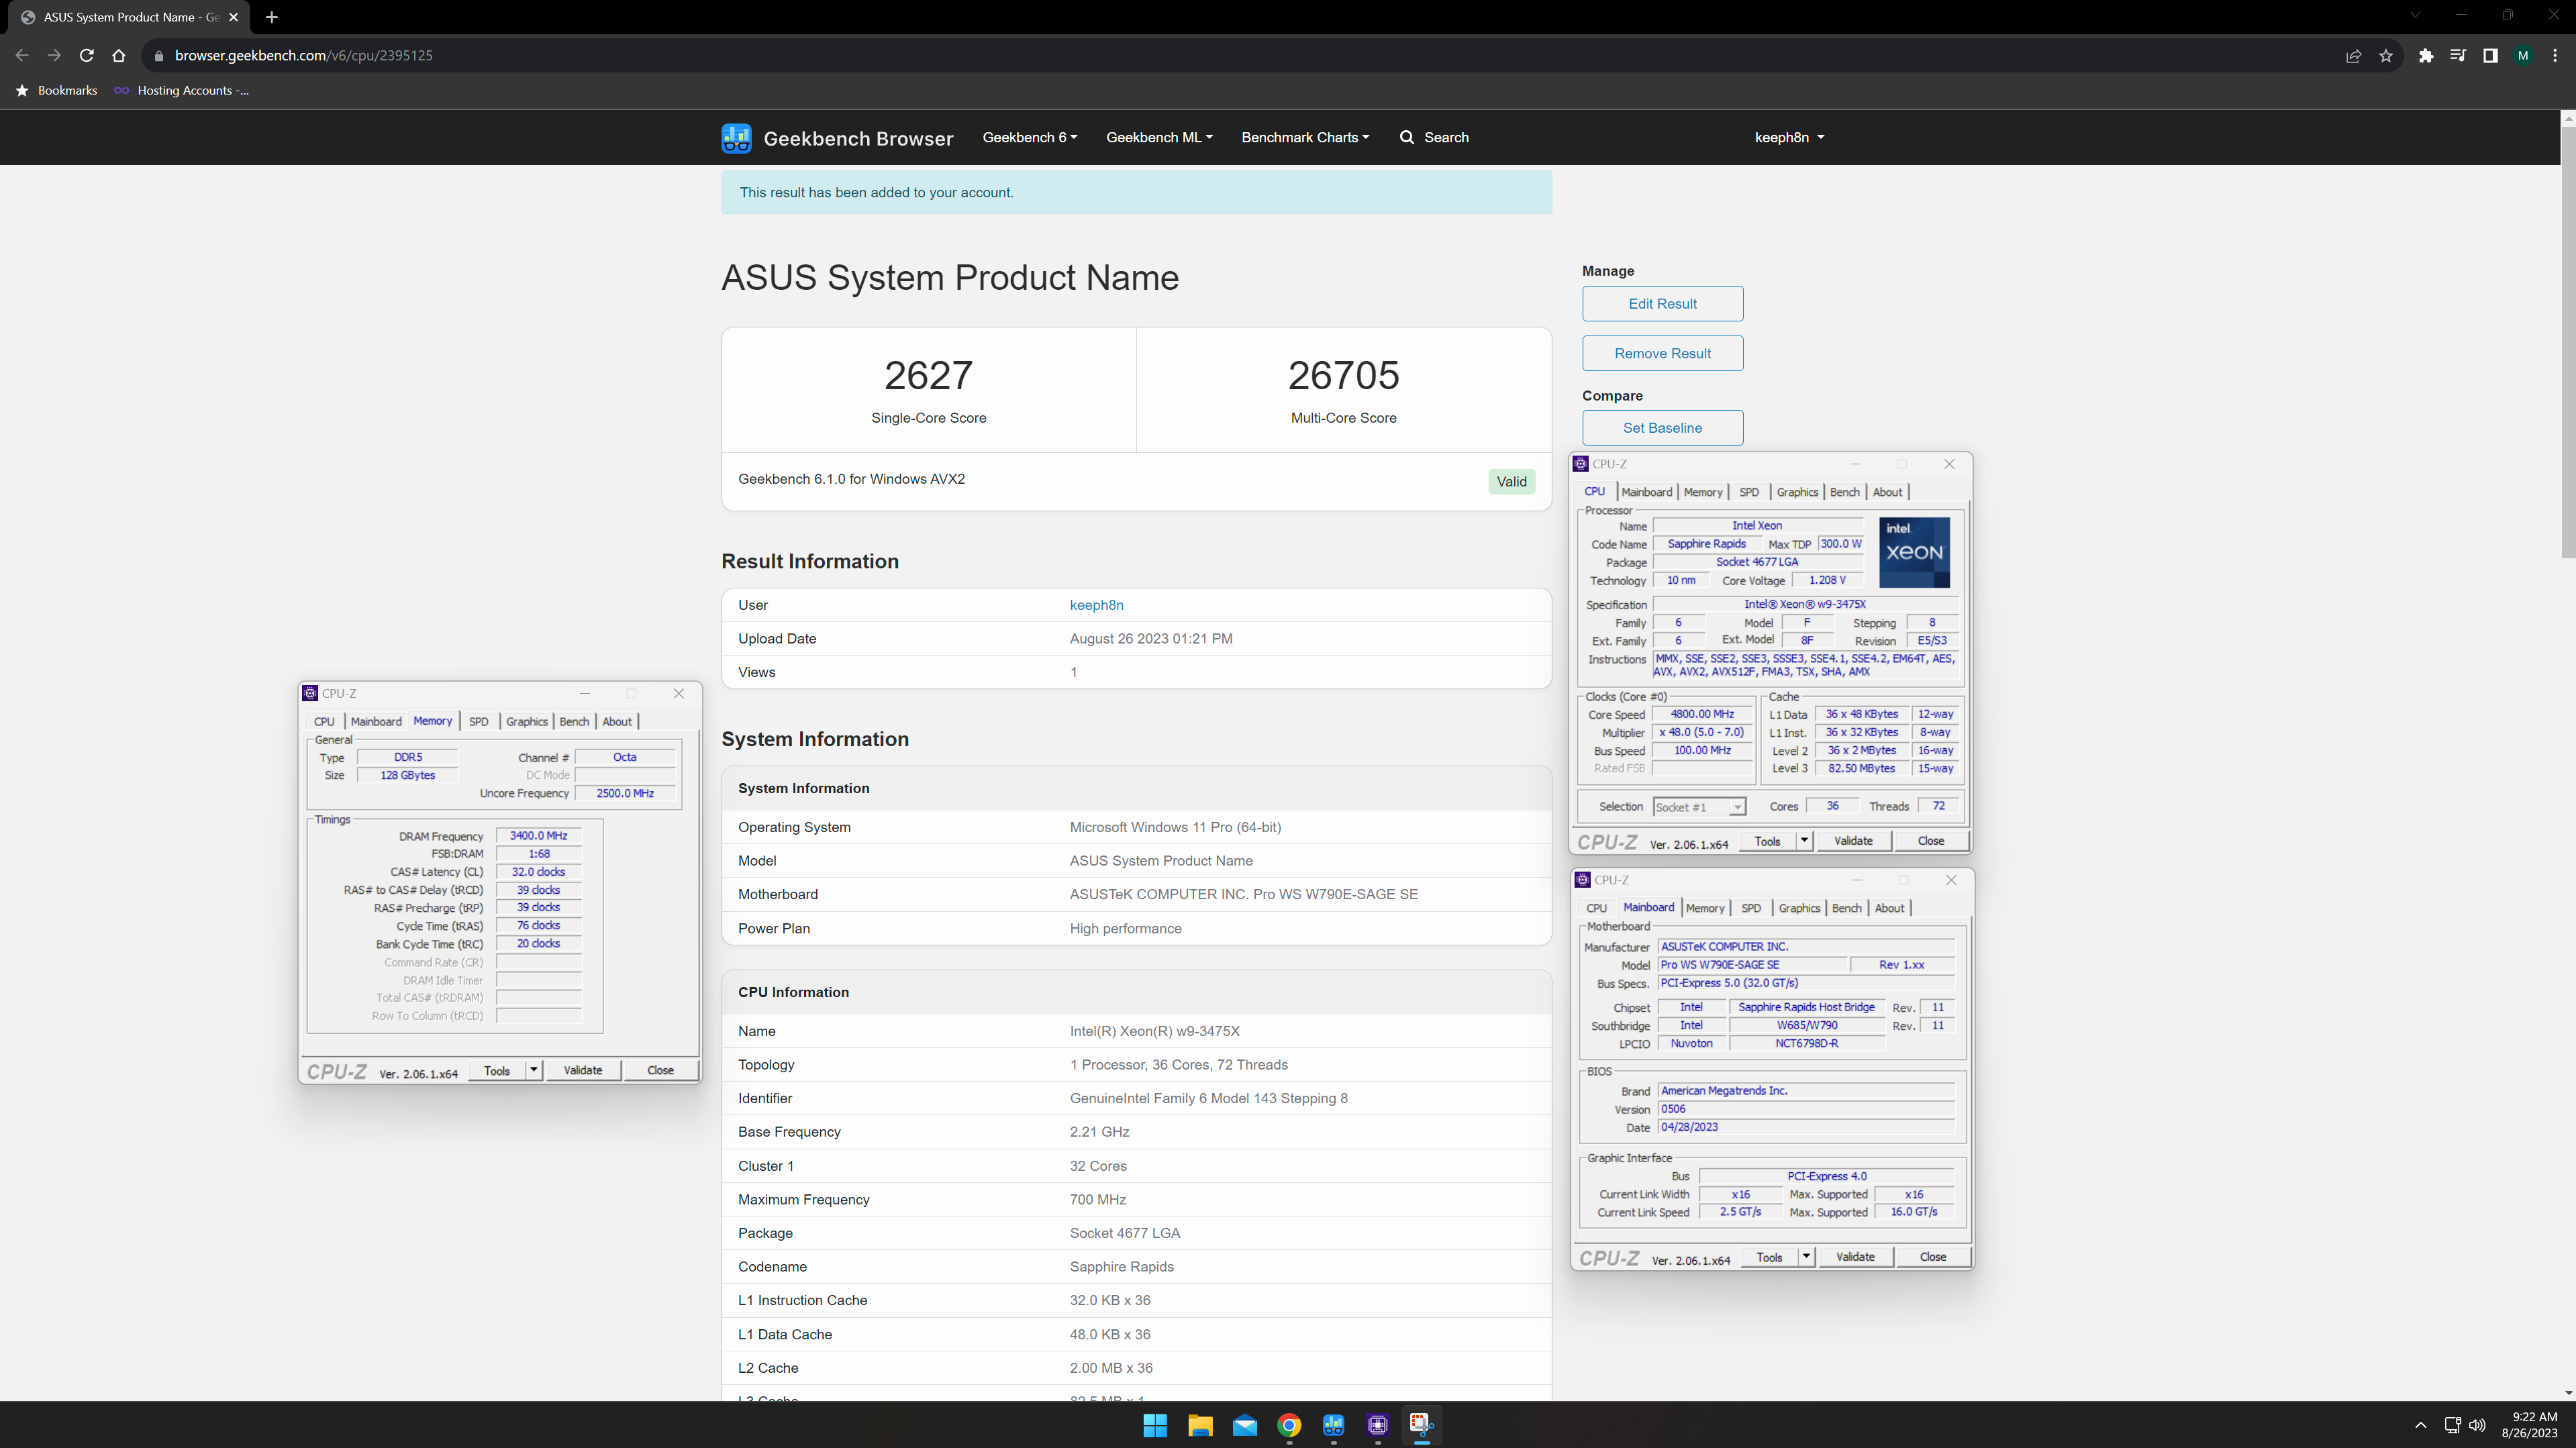2576x1448 pixels.
Task: Click the Edit Result button
Action: pyautogui.click(x=1662, y=304)
